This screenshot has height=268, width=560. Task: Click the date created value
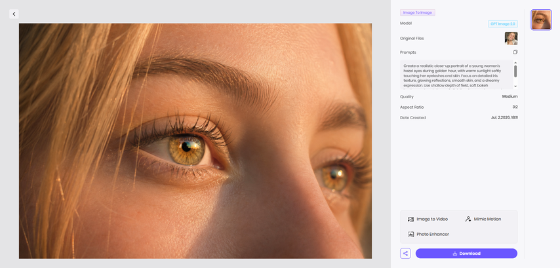point(504,118)
